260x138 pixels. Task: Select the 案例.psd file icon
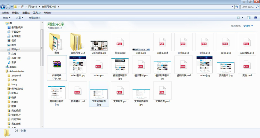pyautogui.click(x=247, y=65)
